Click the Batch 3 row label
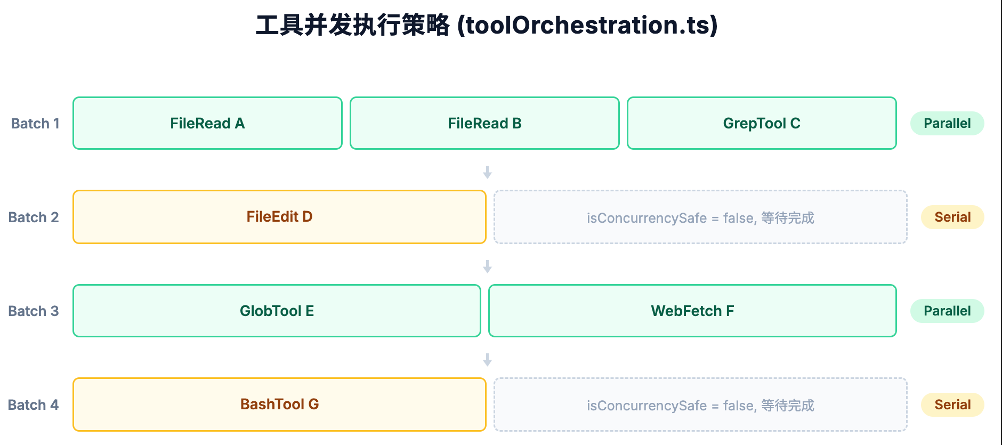Screen dimensions: 1002x445 tap(34, 311)
